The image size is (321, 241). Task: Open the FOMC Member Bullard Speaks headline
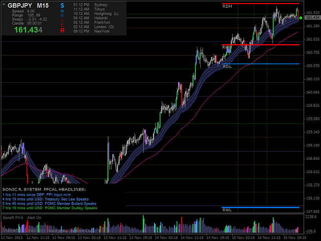point(49,203)
